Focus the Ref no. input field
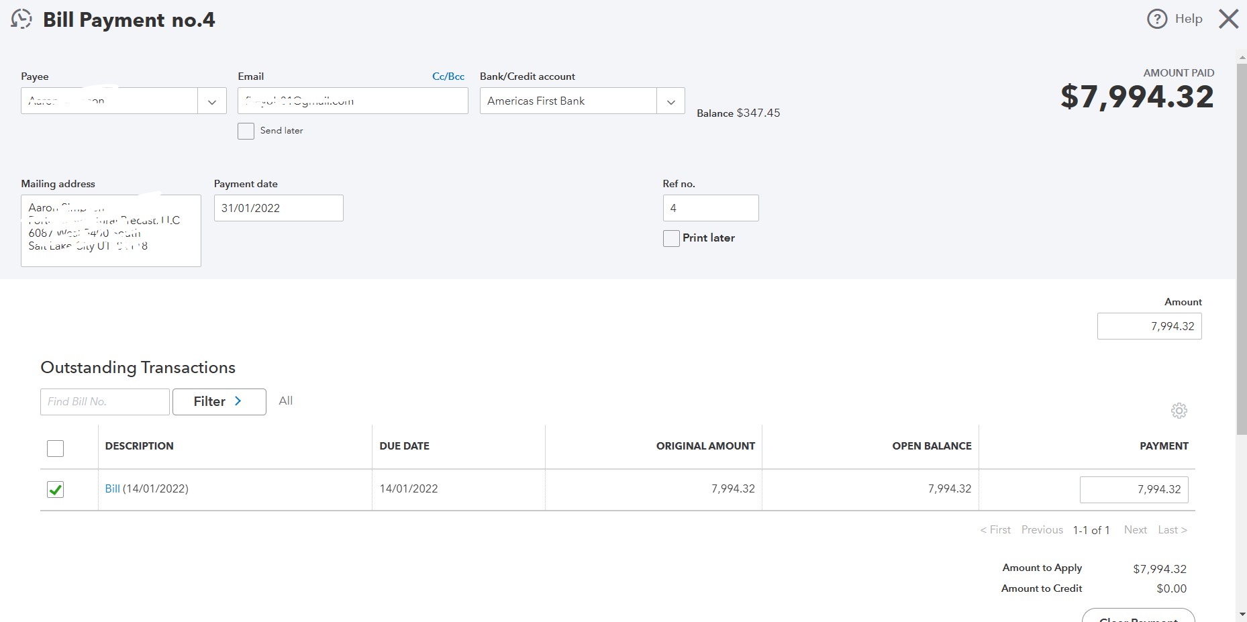The height and width of the screenshot is (622, 1247). point(710,208)
